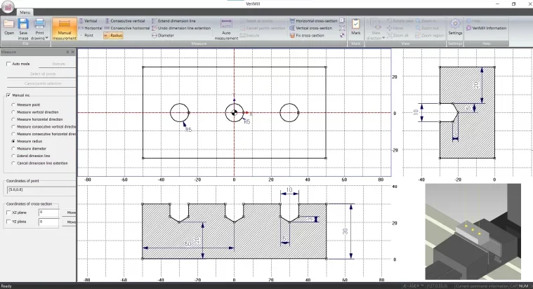Image resolution: width=533 pixels, height=289 pixels.
Task: Activate the Manual measurement tool
Action: pos(64,27)
